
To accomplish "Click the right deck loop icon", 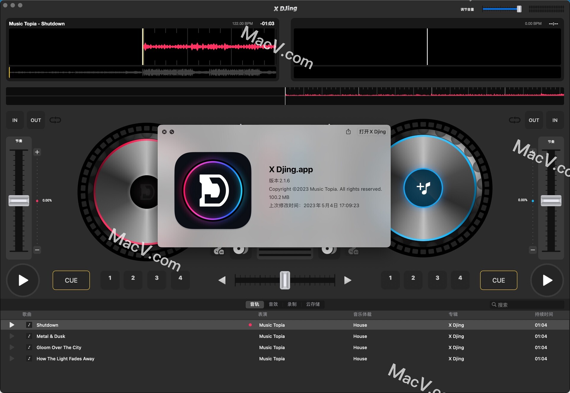I will [x=514, y=120].
